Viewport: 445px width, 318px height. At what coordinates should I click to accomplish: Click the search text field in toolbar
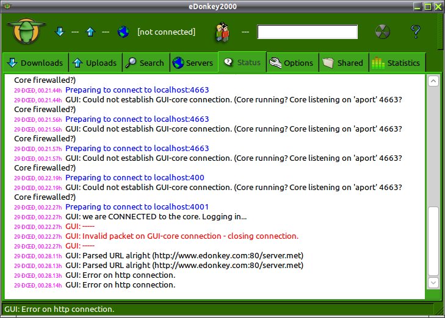(308, 32)
